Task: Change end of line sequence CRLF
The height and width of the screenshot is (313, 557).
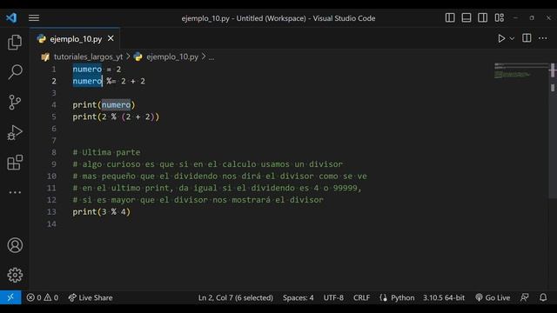Action: pyautogui.click(x=361, y=297)
